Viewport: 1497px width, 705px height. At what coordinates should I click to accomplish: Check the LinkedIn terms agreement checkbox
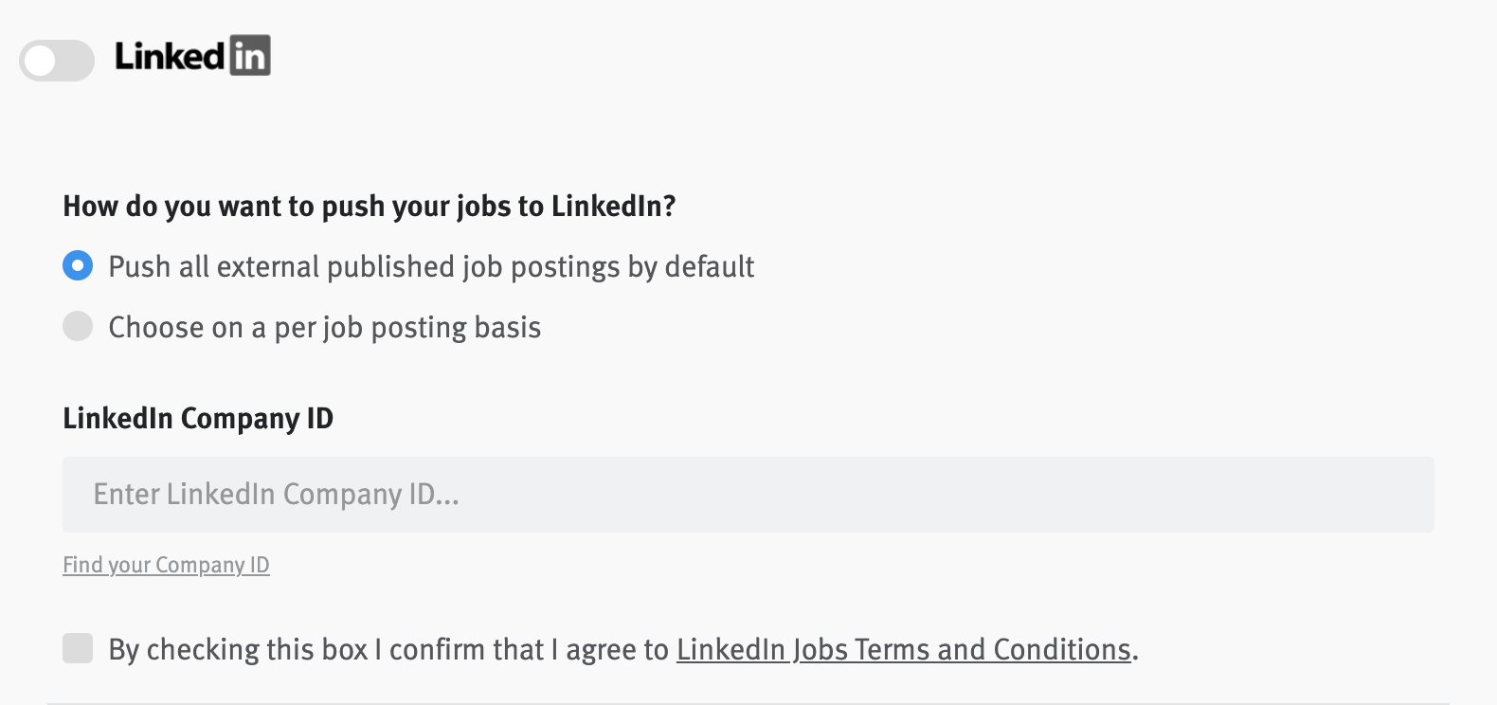[78, 649]
